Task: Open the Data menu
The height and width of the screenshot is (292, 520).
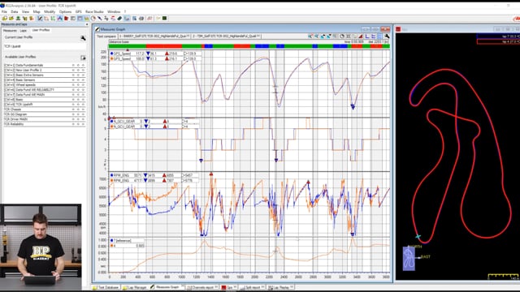Action: [x=15, y=11]
